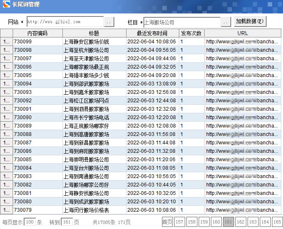
Task: Open the URL cell for row 730090
Action: (242, 117)
